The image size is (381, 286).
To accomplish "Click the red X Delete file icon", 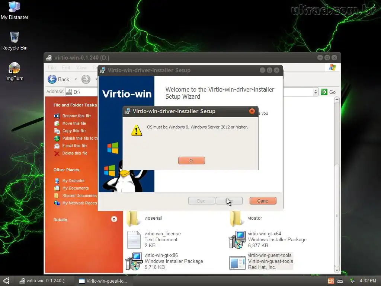I will 57,153.
